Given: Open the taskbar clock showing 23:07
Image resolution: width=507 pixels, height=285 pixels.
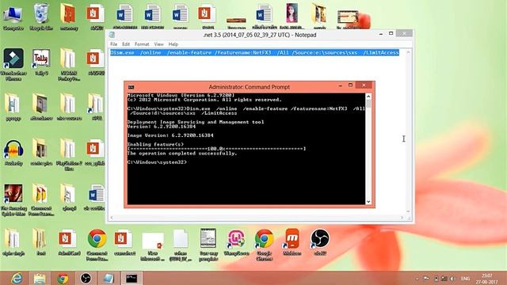Looking at the screenshot, I should pyautogui.click(x=486, y=279).
